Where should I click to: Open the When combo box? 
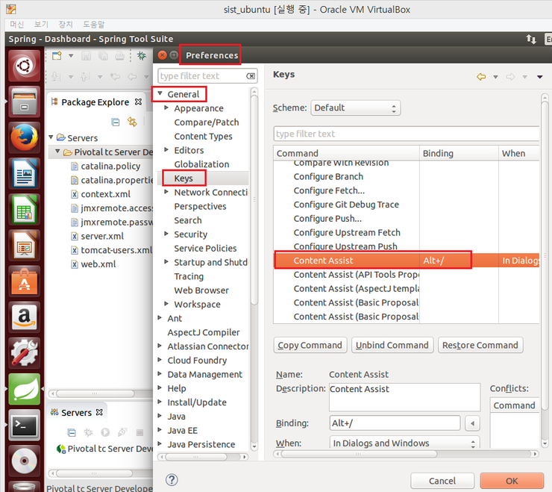[x=404, y=443]
